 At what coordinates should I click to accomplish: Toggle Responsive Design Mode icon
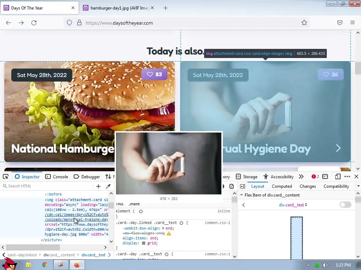[x=338, y=176]
